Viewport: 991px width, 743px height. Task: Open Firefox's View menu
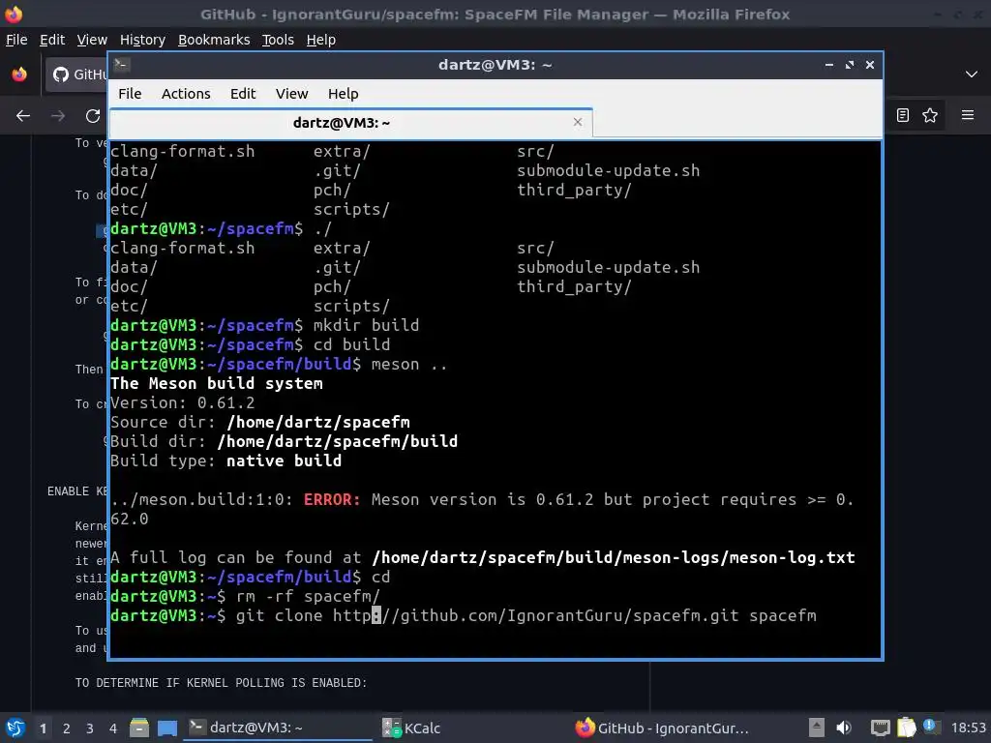92,40
